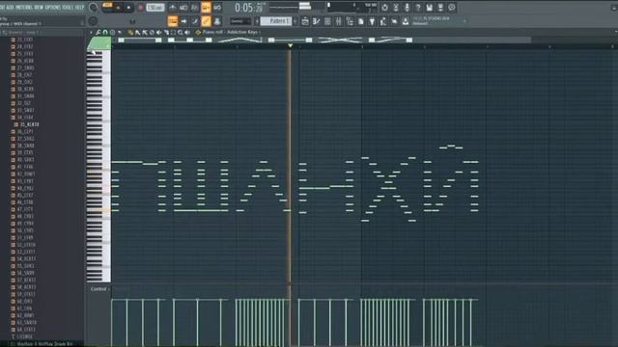Disable note grouping link button
The image size is (618, 347).
tap(206, 21)
